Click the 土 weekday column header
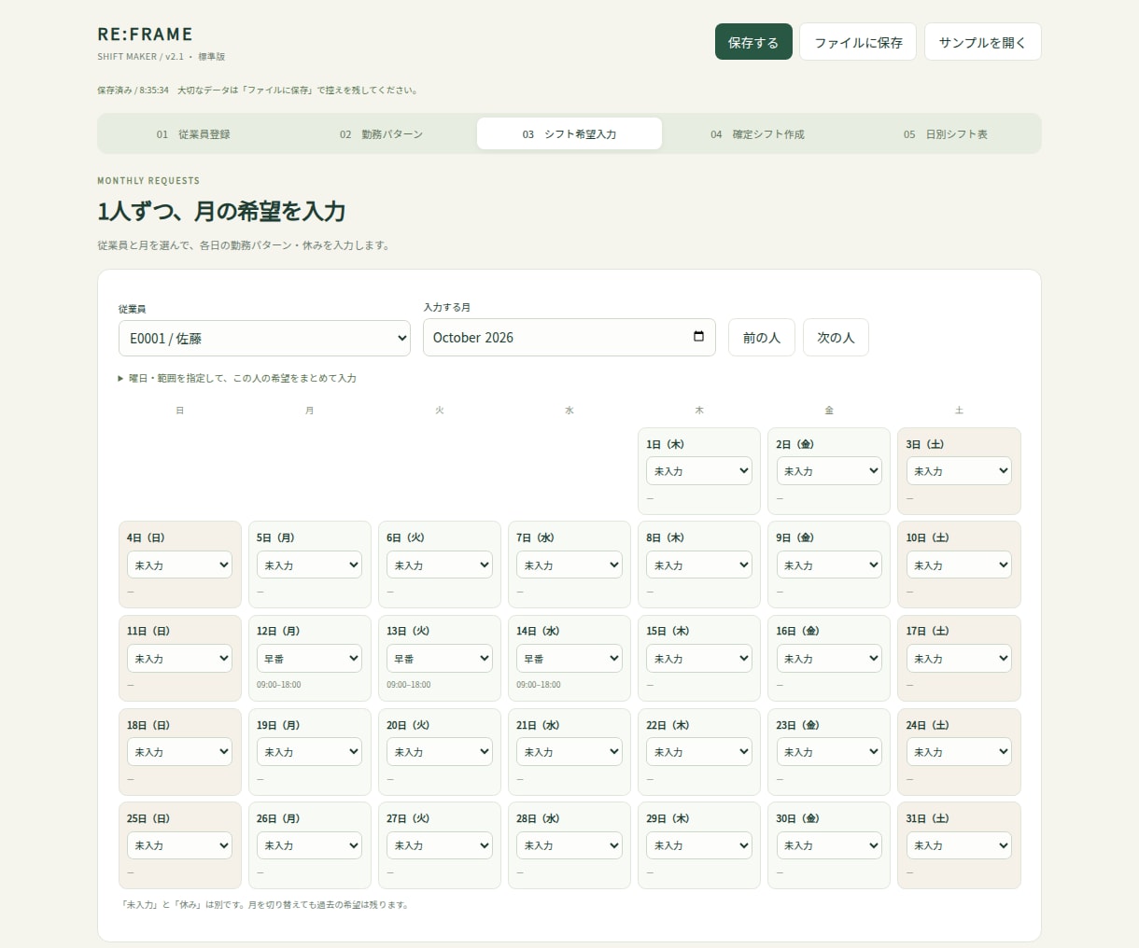This screenshot has height=948, width=1139. pyautogui.click(x=959, y=411)
